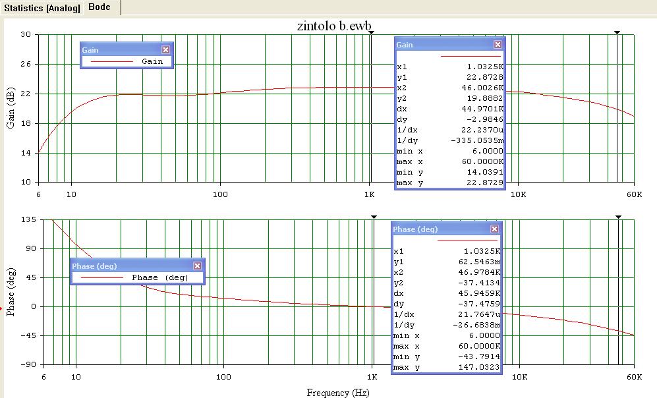This screenshot has width=657, height=398.
Task: Click the Gain dx value 44.9701K
Action: pos(482,109)
